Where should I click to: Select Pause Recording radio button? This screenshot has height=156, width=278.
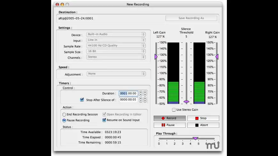[64, 120]
